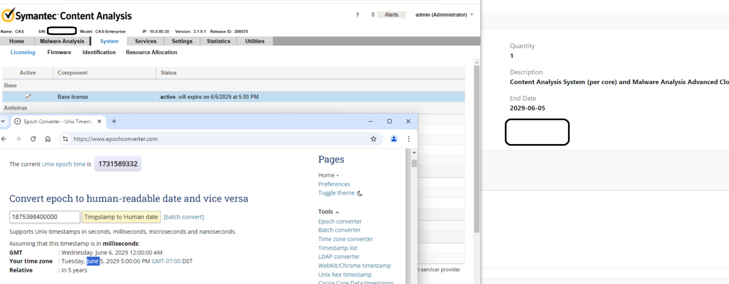Bookmark epochconverter.com with the star icon

tap(374, 139)
